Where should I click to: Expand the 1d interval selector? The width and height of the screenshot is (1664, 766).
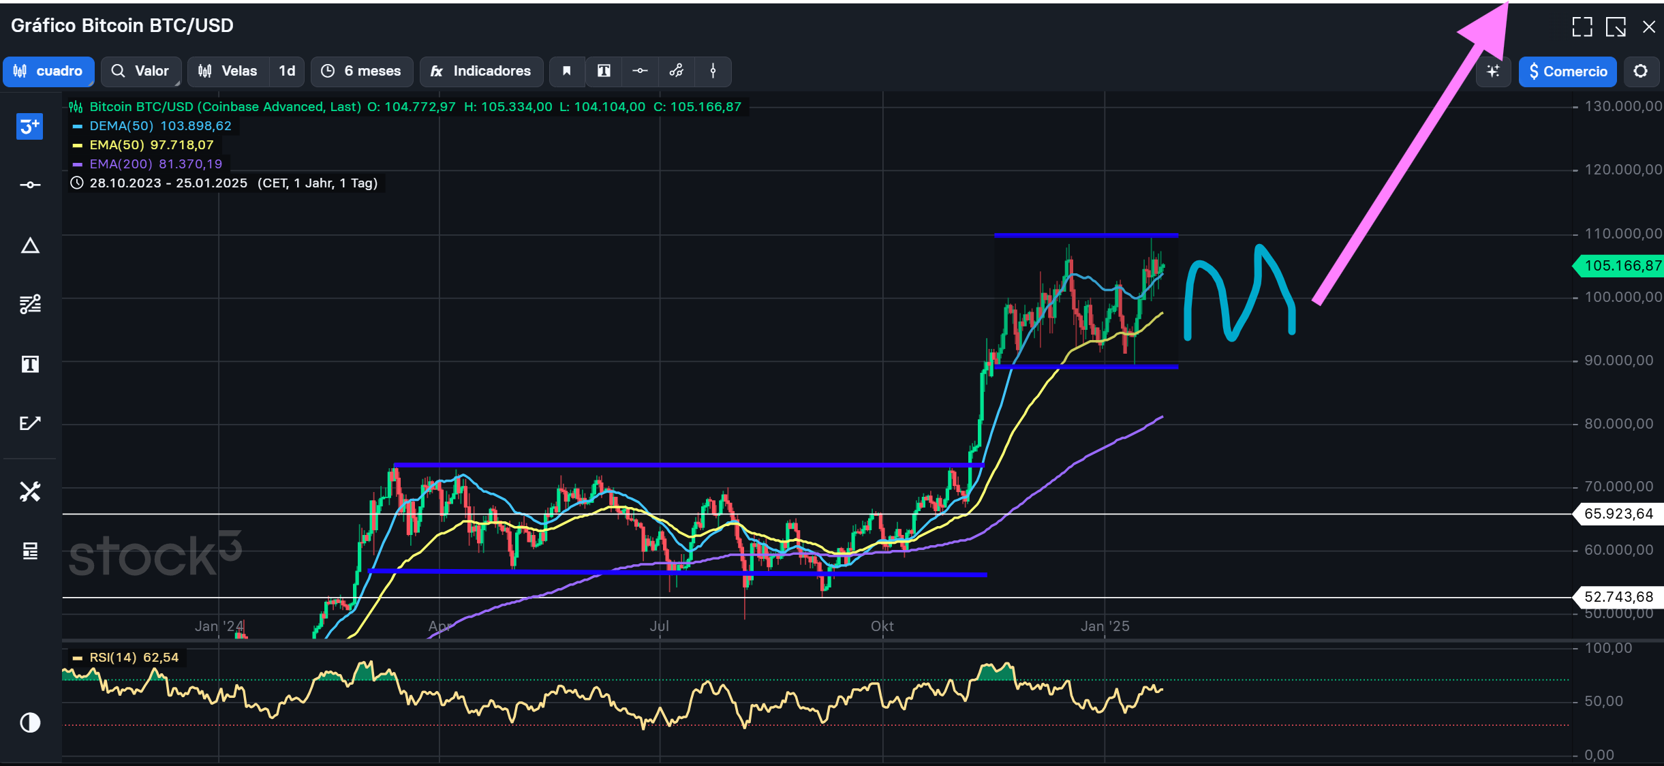(x=287, y=71)
